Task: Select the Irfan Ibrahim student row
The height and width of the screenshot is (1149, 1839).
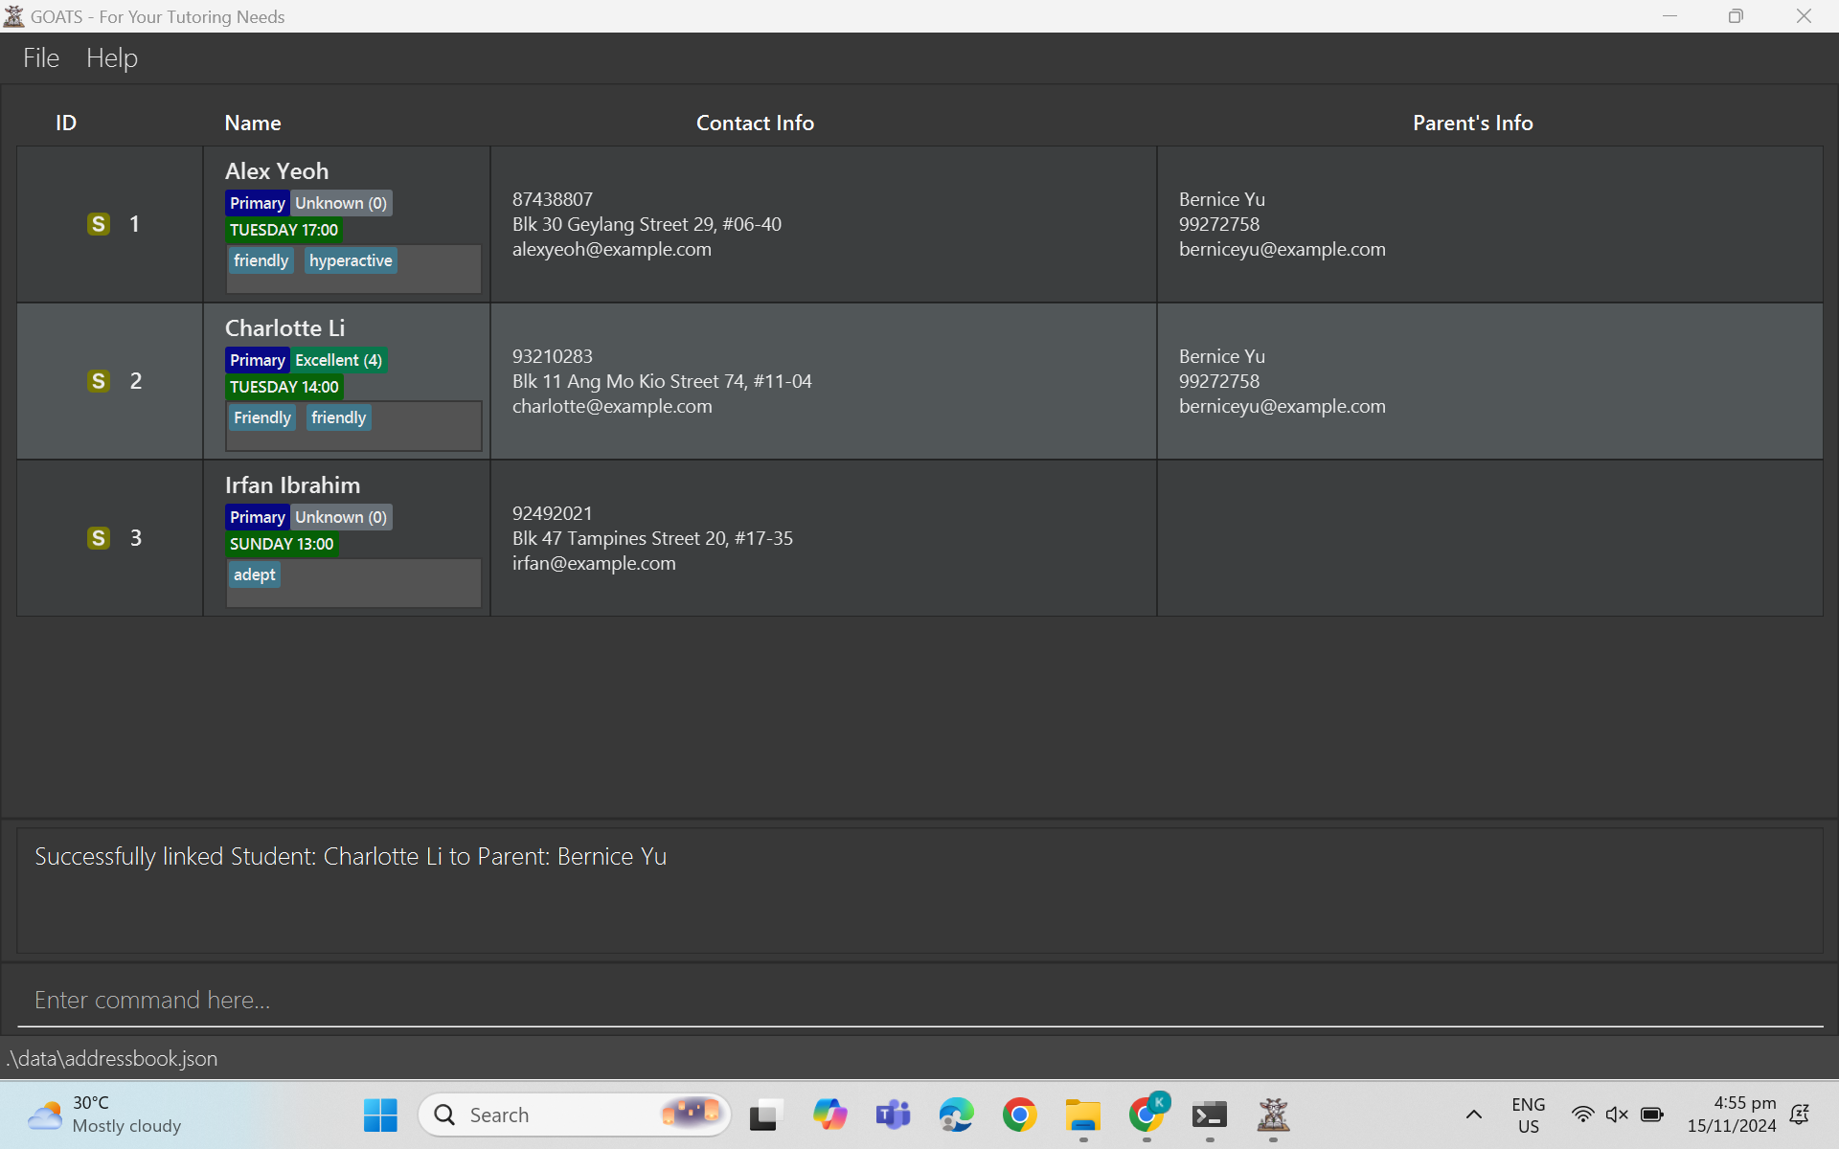Action: click(824, 538)
